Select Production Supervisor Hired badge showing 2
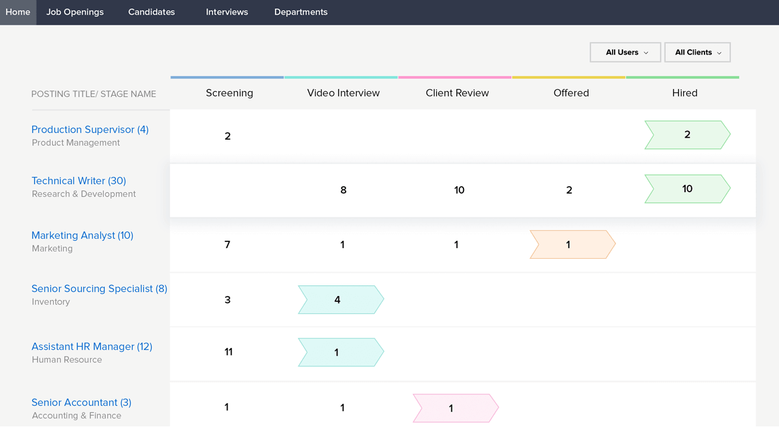 coord(688,134)
